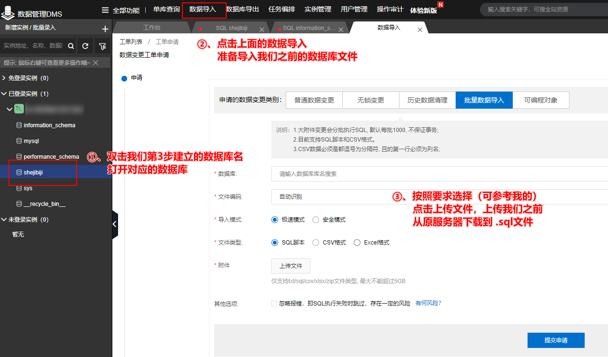608x357 pixels.
Task: Click 上传文件 button
Action: 291,266
